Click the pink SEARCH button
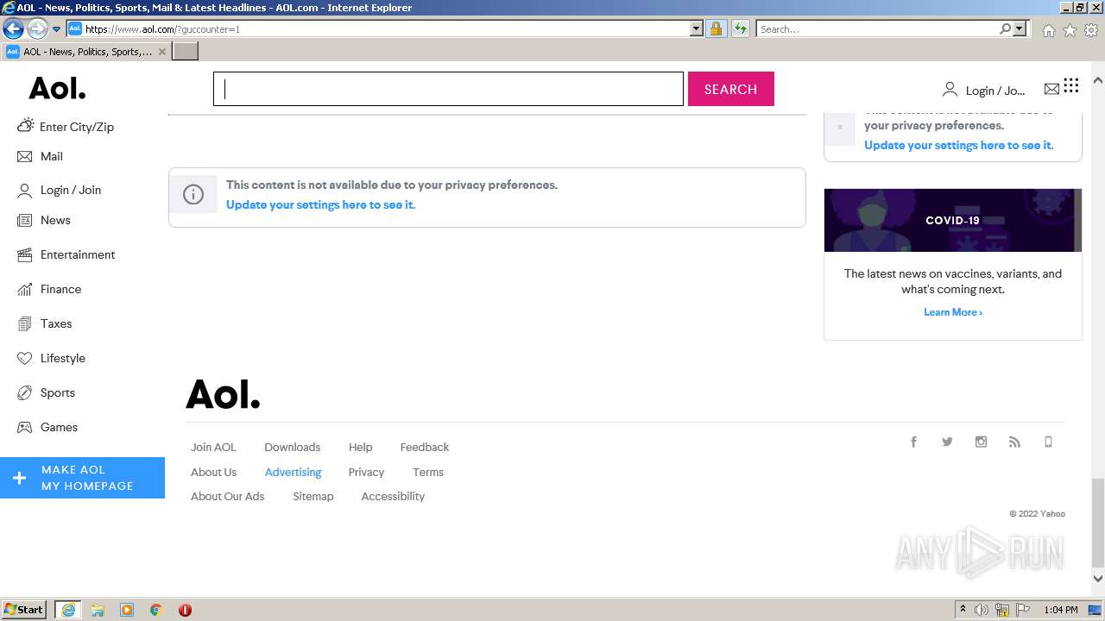This screenshot has height=621, width=1105. point(730,89)
